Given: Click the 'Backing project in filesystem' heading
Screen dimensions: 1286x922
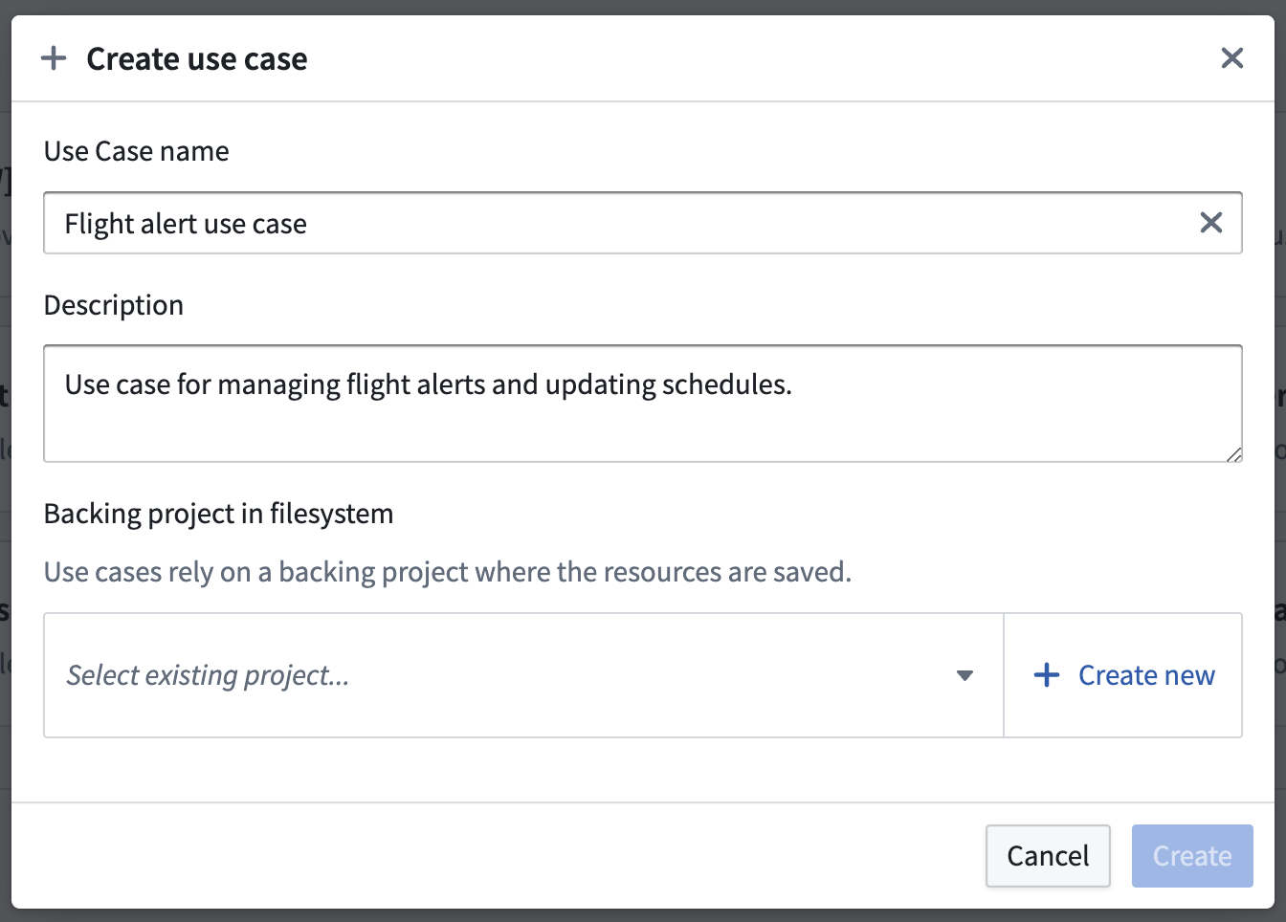Looking at the screenshot, I should [219, 514].
